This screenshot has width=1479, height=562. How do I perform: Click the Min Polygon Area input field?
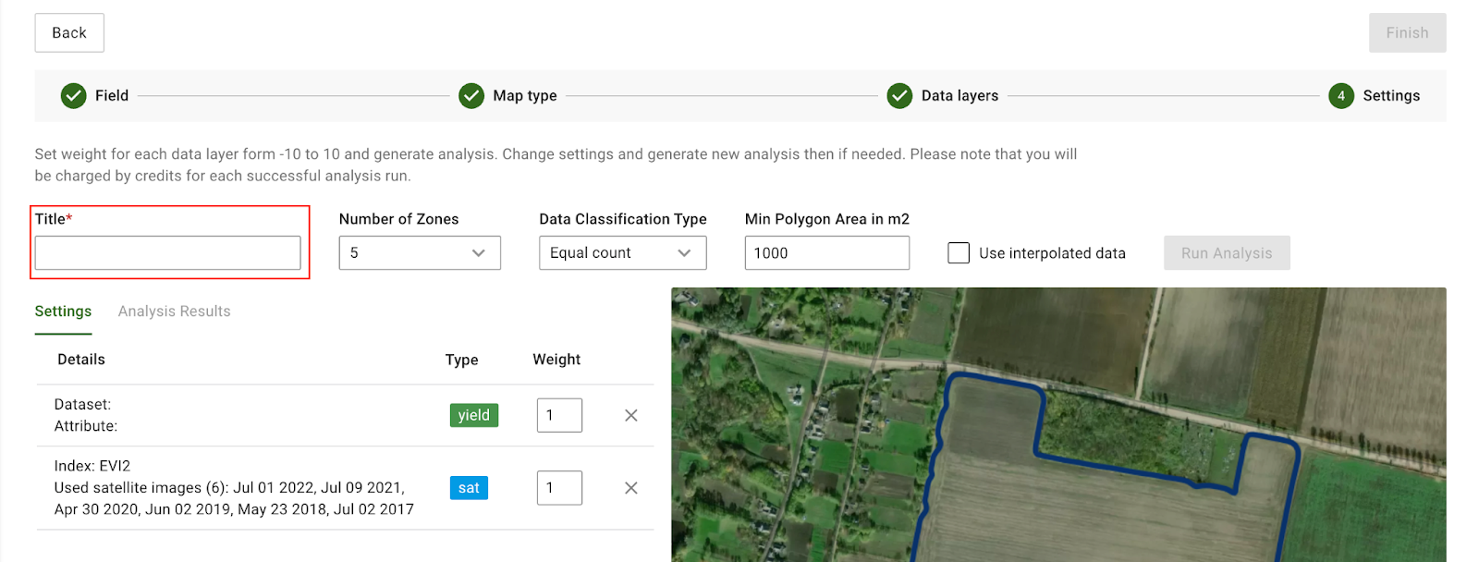click(826, 253)
